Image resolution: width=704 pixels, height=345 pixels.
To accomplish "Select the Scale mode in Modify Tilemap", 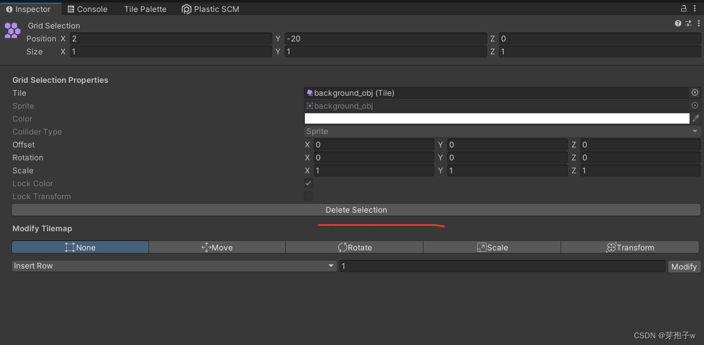I will 491,247.
